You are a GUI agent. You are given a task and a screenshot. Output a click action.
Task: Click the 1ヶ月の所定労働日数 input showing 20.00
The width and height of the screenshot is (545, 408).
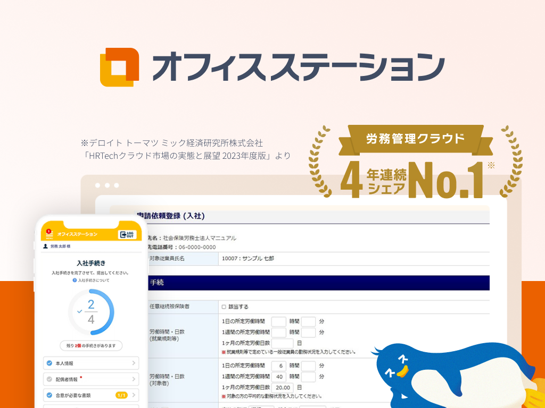coord(282,387)
